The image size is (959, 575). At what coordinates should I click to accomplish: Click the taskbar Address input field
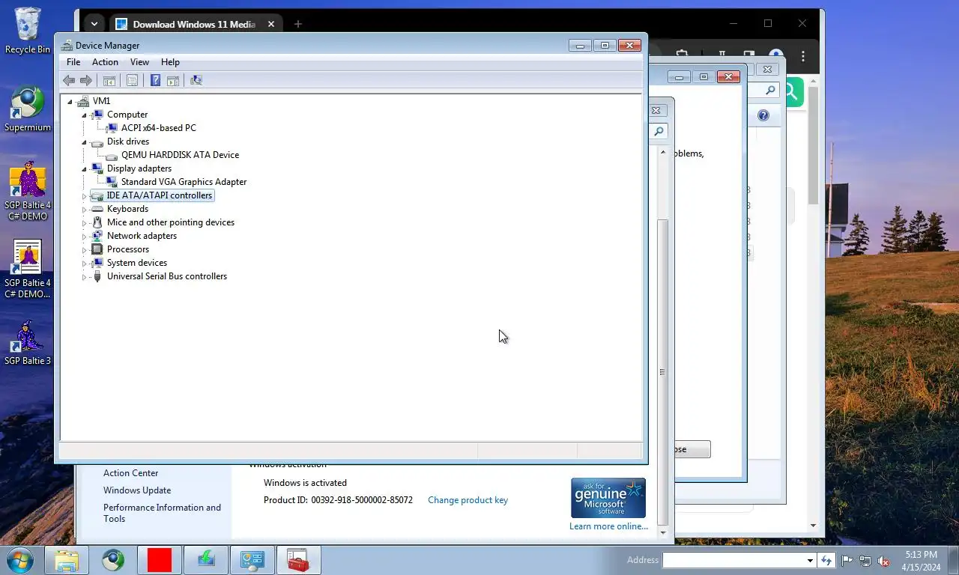click(x=734, y=560)
